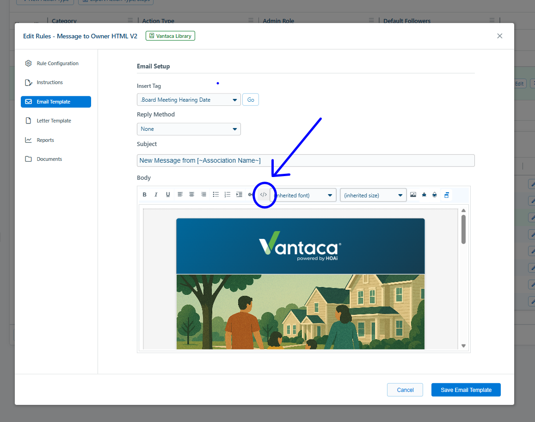Open the inherited size dropdown
This screenshot has width=535, height=422.
(x=373, y=195)
